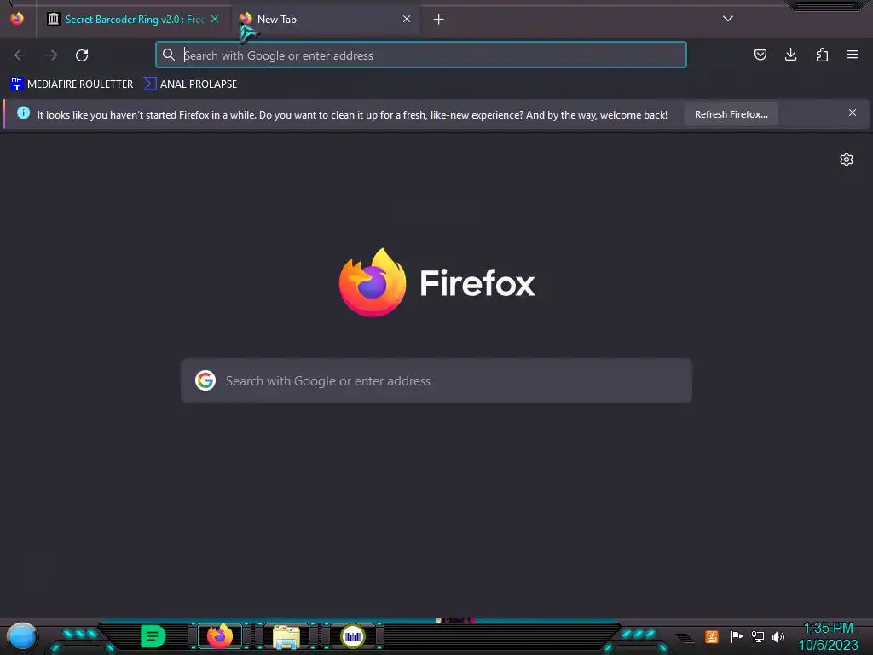Viewport: 873px width, 655px height.
Task: Click the magnifier icon in address bar
Action: click(168, 55)
